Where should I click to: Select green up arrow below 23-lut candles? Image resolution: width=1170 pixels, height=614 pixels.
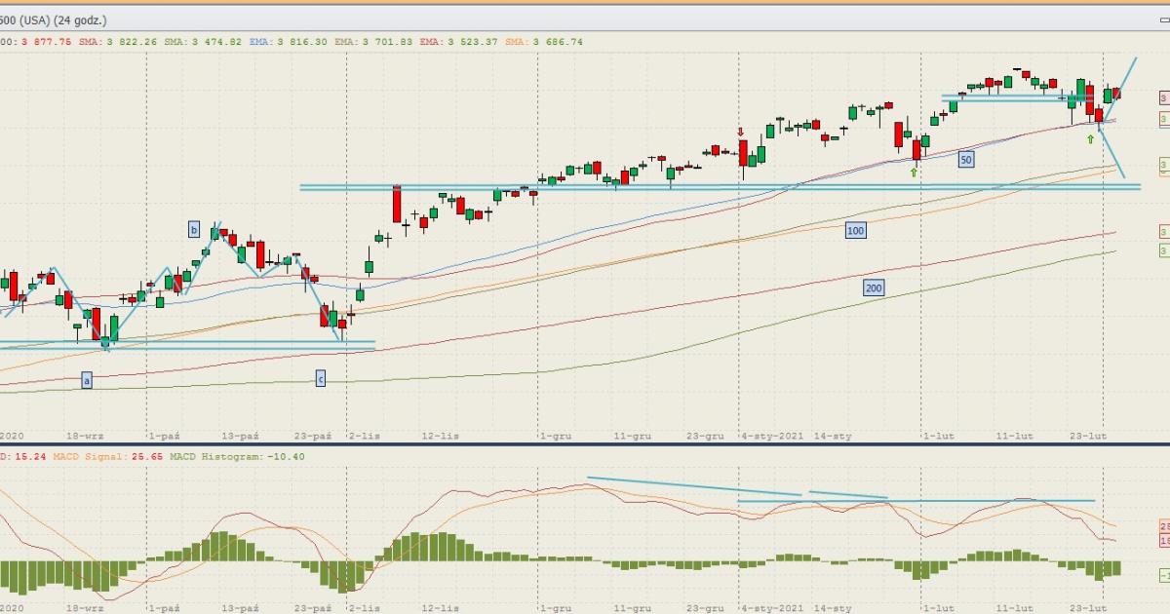point(1091,140)
